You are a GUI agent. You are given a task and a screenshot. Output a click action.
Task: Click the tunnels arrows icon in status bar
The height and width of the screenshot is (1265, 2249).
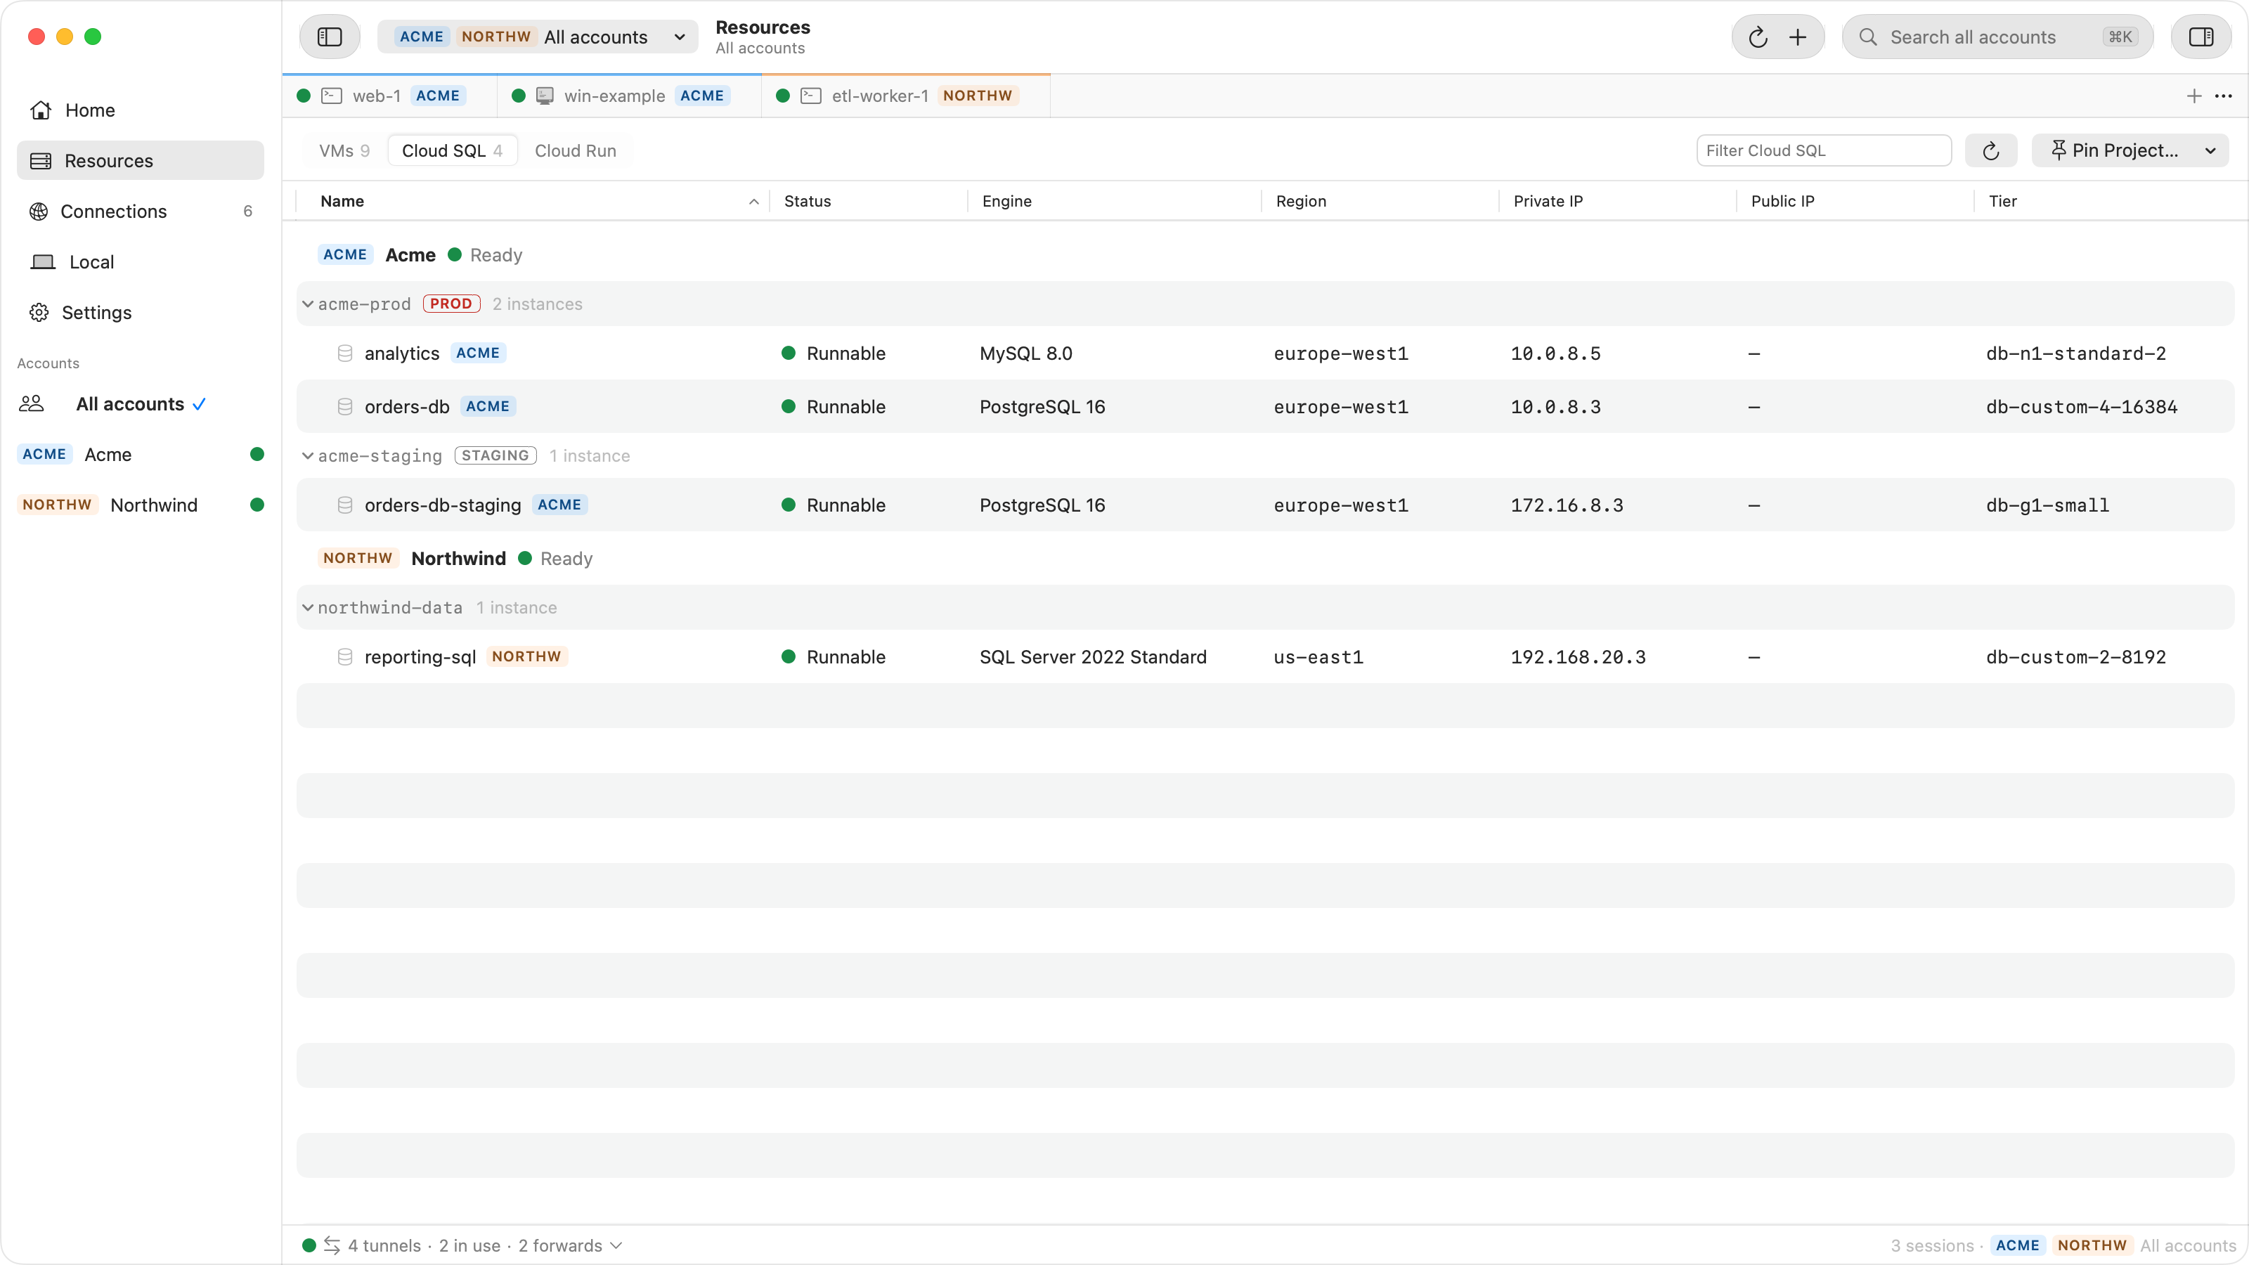[332, 1246]
